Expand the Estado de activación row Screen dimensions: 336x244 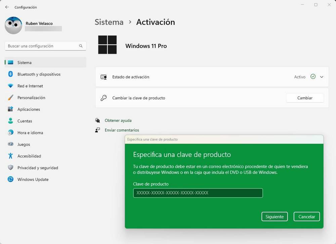321,77
